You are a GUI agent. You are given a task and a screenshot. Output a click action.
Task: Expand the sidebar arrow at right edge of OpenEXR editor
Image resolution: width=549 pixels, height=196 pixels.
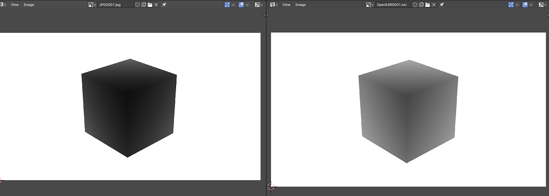[x=547, y=15]
